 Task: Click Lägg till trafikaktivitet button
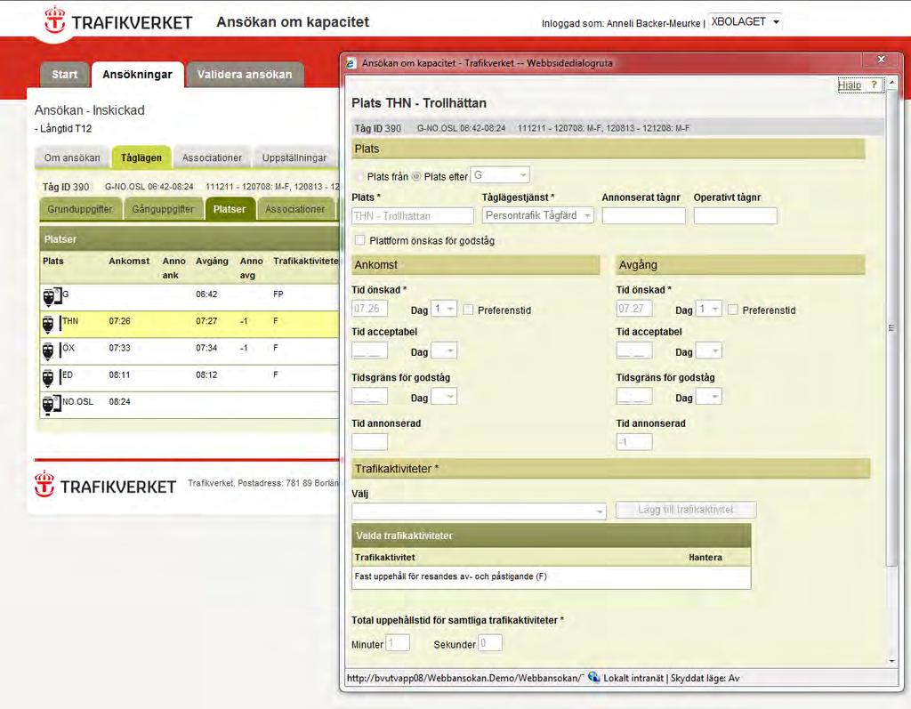[686, 510]
